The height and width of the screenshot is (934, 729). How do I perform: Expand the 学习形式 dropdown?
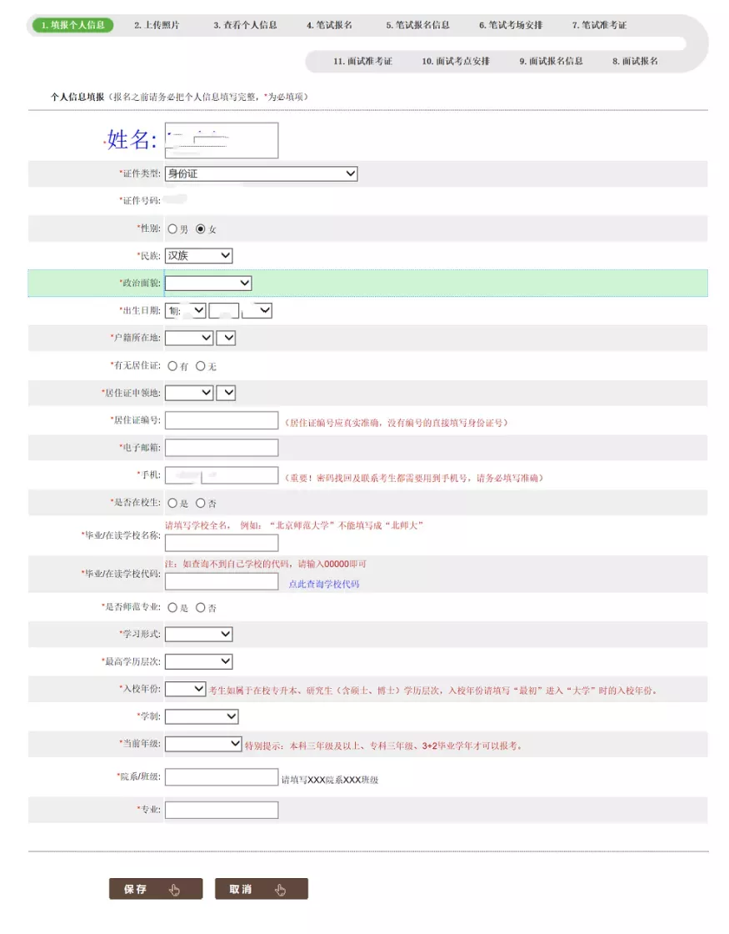click(198, 634)
